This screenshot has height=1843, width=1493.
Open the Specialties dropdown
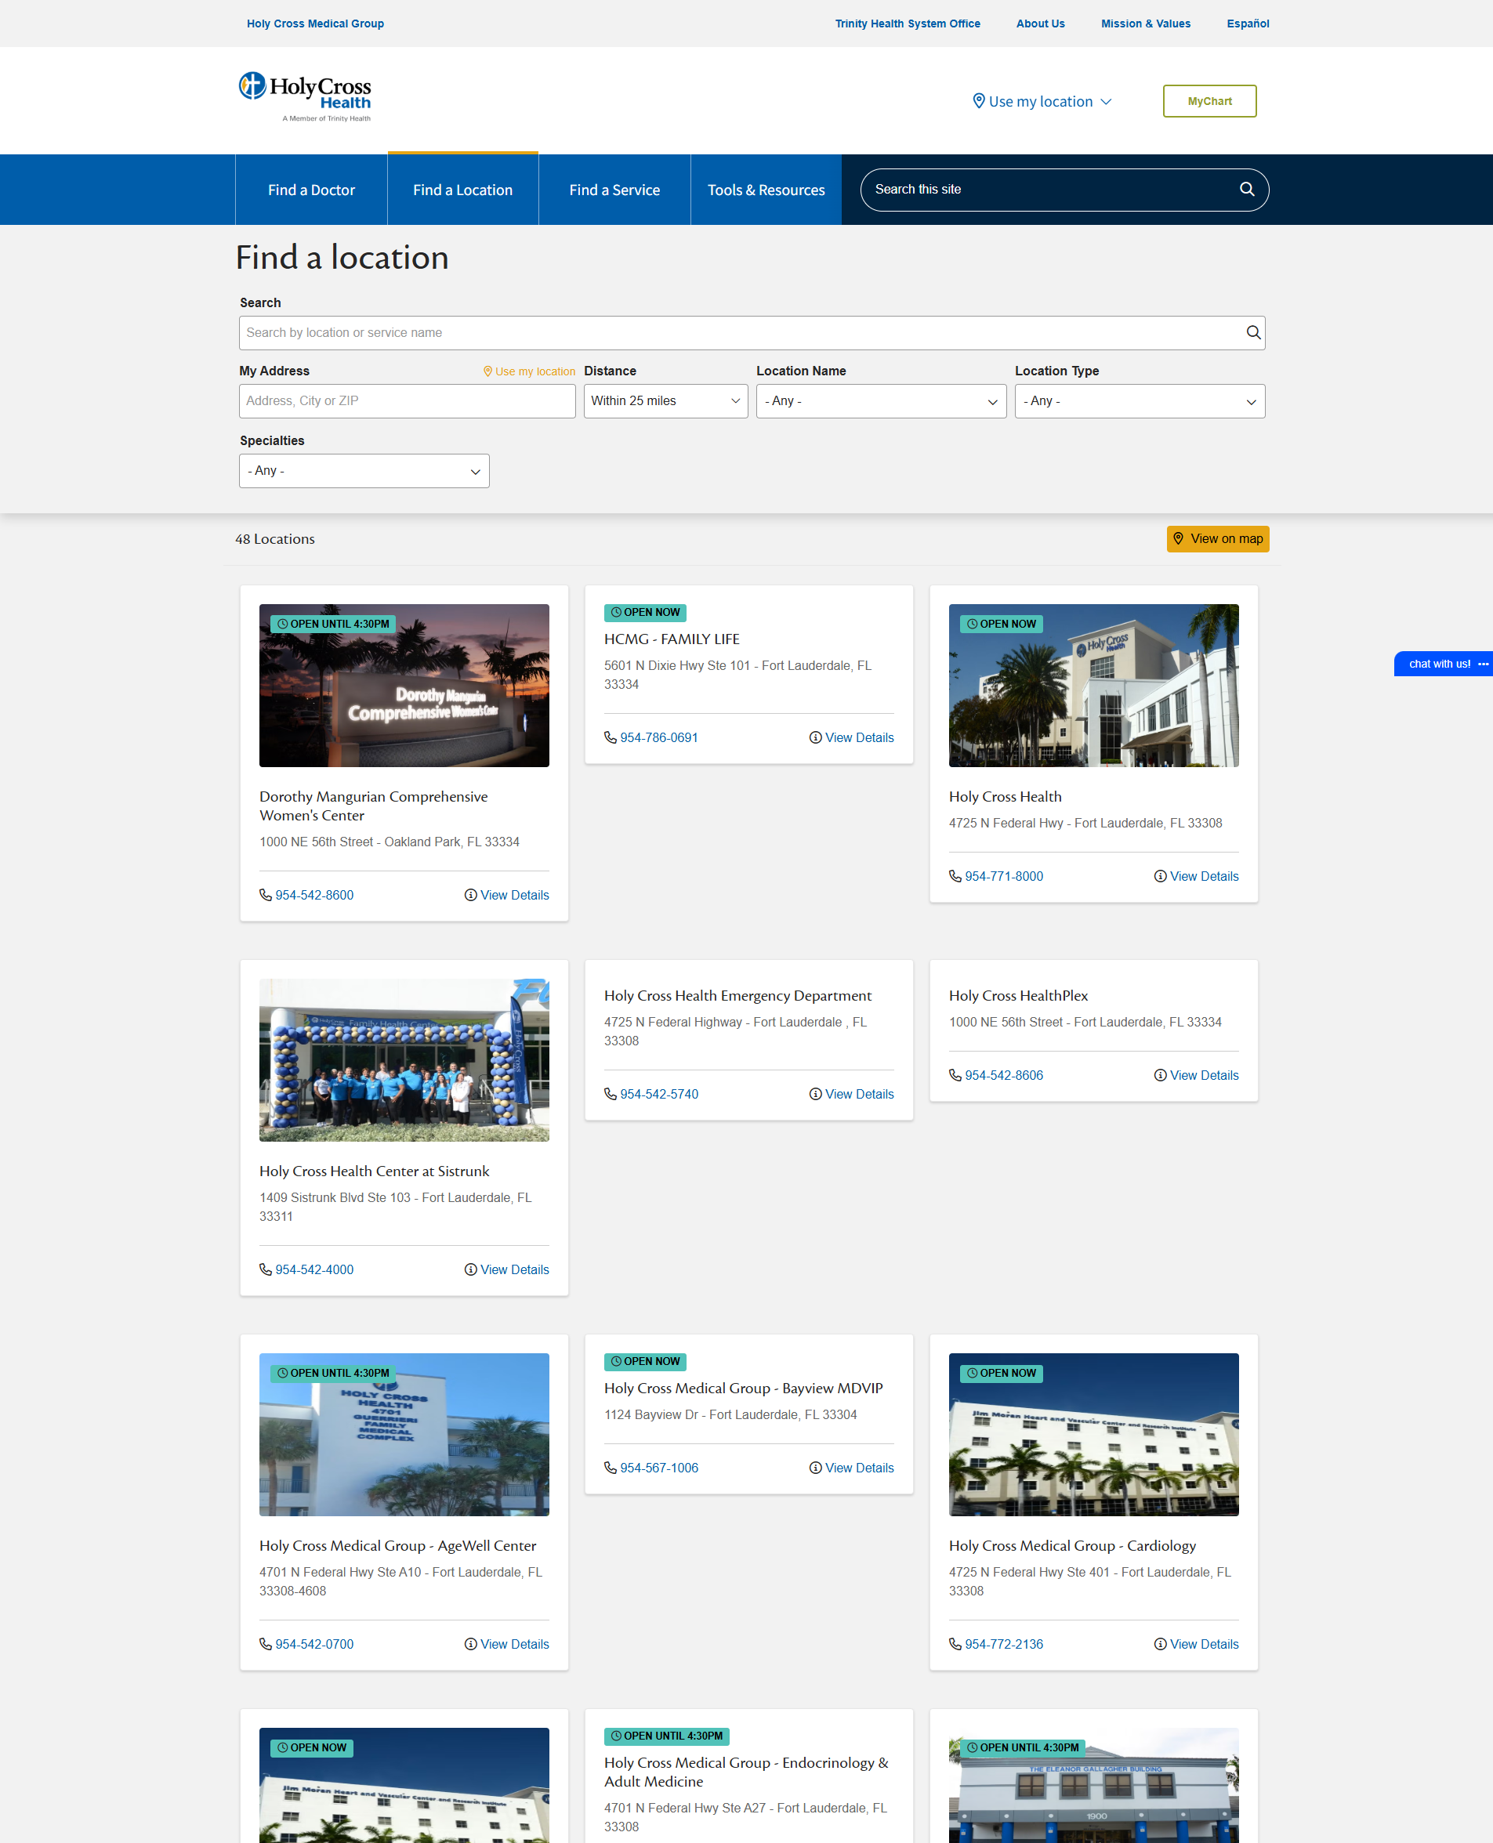point(364,471)
